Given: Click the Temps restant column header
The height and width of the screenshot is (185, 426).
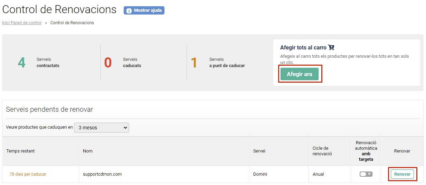Looking at the screenshot, I should pos(20,151).
